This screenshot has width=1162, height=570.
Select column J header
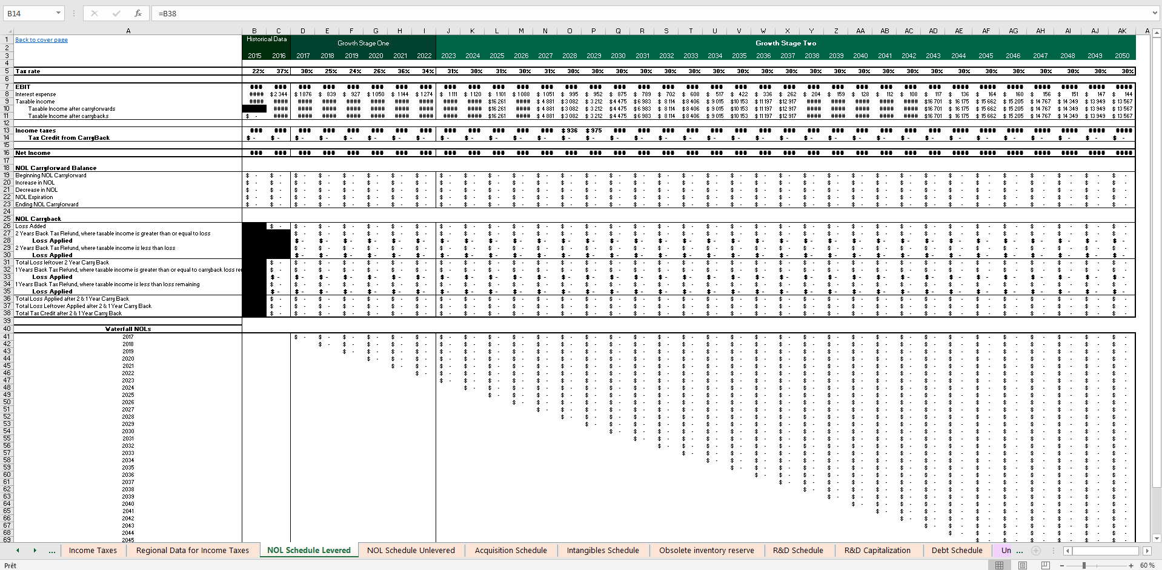448,31
